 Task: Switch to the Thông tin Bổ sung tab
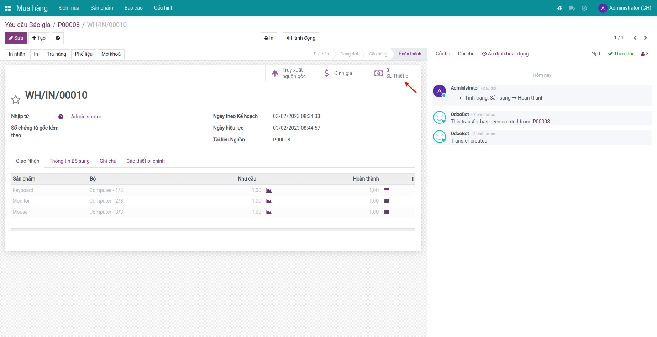[69, 161]
